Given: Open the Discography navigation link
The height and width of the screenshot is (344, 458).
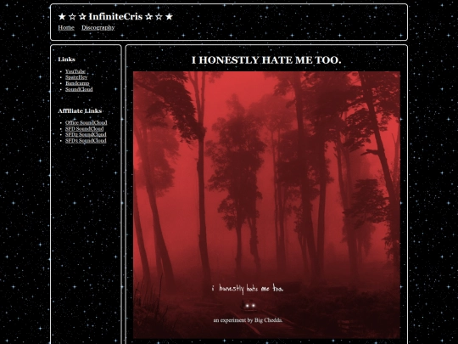Looking at the screenshot, I should 98,27.
